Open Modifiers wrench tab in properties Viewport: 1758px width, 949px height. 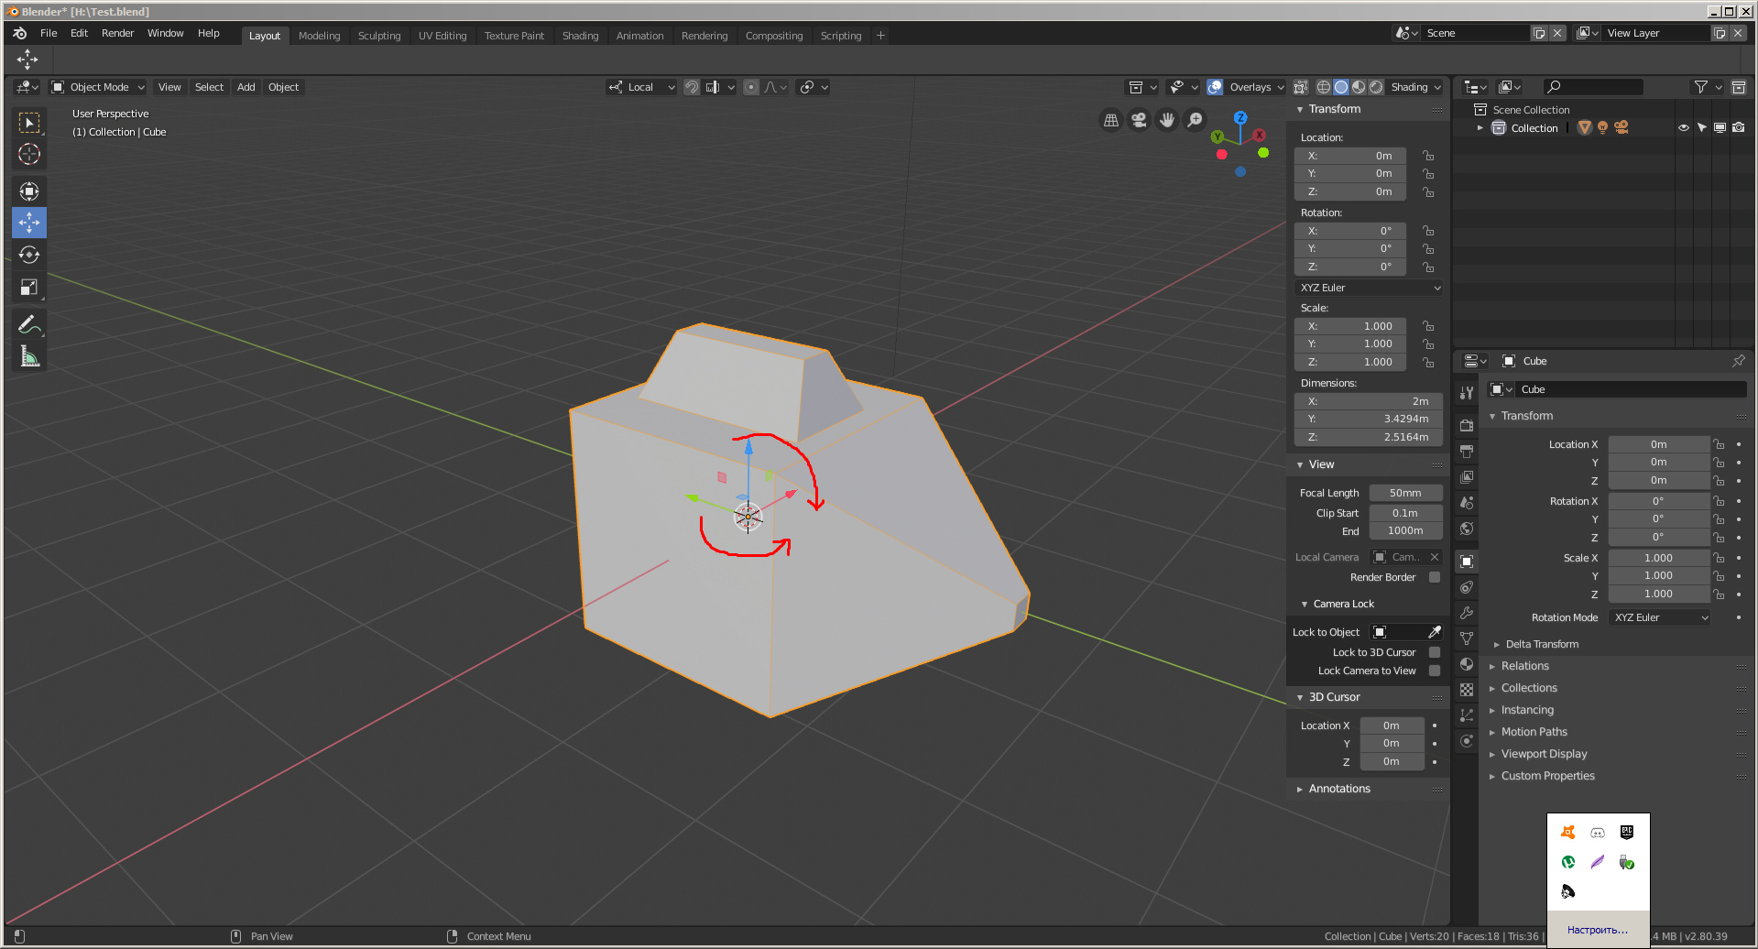1467,613
